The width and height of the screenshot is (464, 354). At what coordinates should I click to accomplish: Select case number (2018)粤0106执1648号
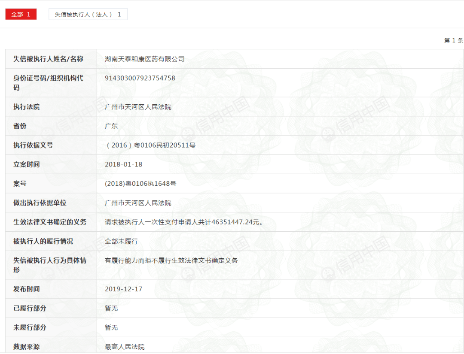pyautogui.click(x=140, y=184)
